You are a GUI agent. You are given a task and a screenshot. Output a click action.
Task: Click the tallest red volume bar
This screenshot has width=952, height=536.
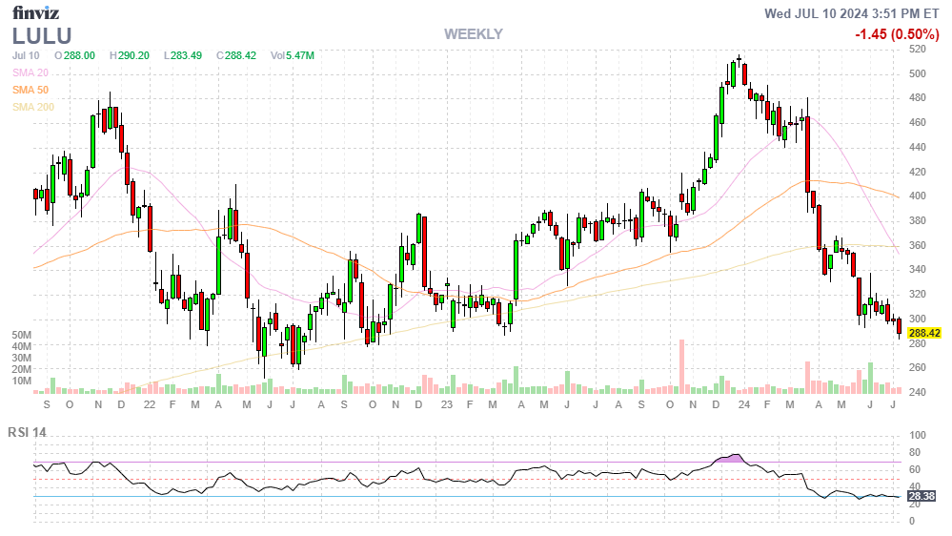[x=681, y=365]
